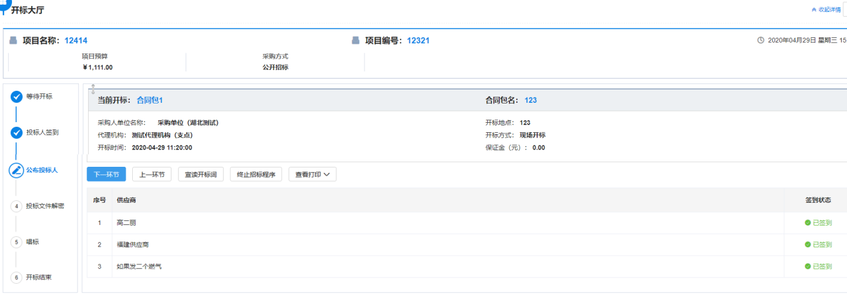Open the 合同包1 link

tap(150, 100)
